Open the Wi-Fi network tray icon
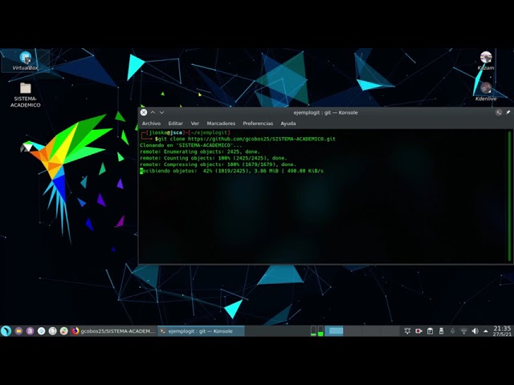This screenshot has width=514, height=385. pos(463,331)
